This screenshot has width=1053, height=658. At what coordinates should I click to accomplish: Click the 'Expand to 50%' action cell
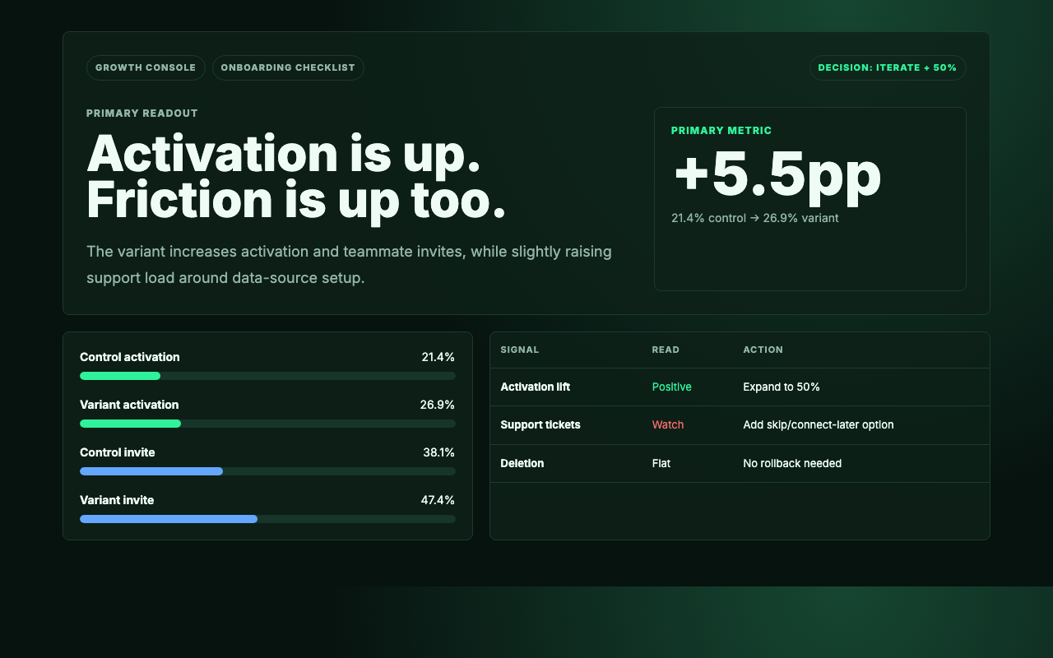[x=782, y=387]
